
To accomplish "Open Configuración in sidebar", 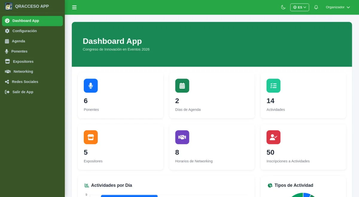I will 32,31.
